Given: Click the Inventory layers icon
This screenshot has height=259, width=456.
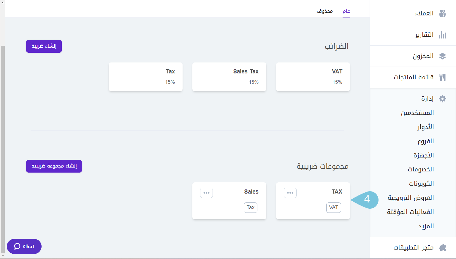Looking at the screenshot, I should 442,56.
